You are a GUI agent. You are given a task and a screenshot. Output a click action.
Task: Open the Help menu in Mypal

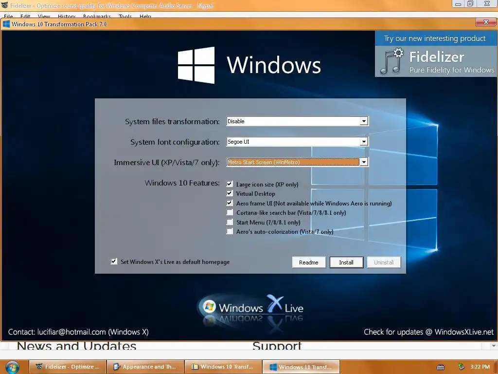tap(145, 16)
